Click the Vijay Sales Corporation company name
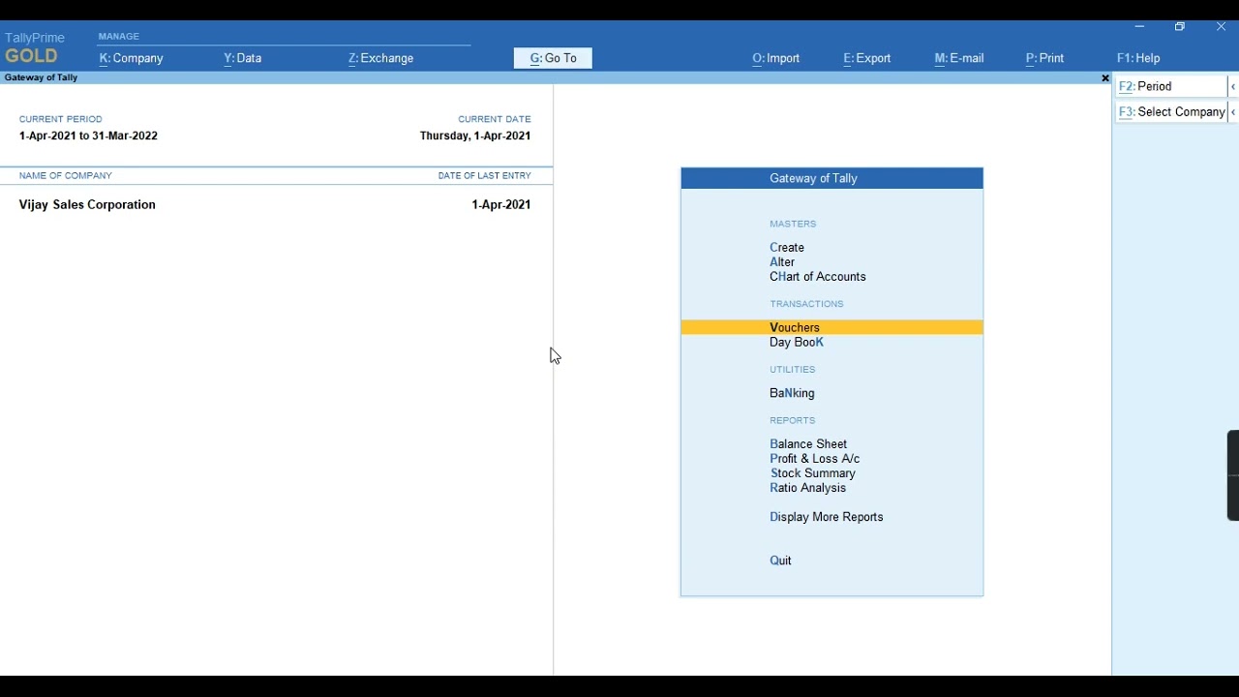 point(87,205)
